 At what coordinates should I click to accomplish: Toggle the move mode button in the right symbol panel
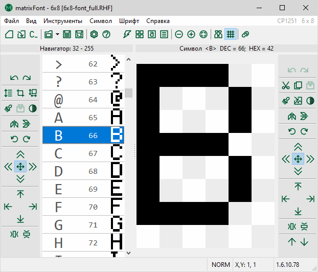[298, 158]
